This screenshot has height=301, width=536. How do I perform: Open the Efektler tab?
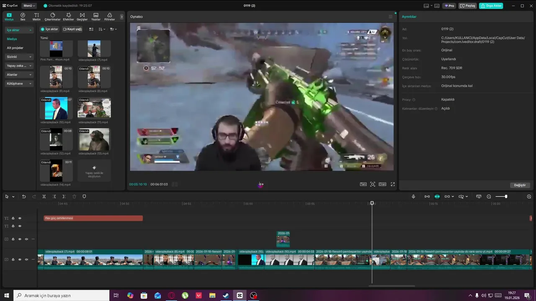point(68,17)
